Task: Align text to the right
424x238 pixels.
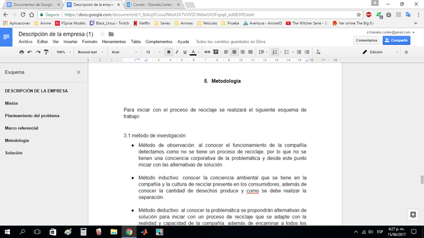Action: tap(242, 52)
